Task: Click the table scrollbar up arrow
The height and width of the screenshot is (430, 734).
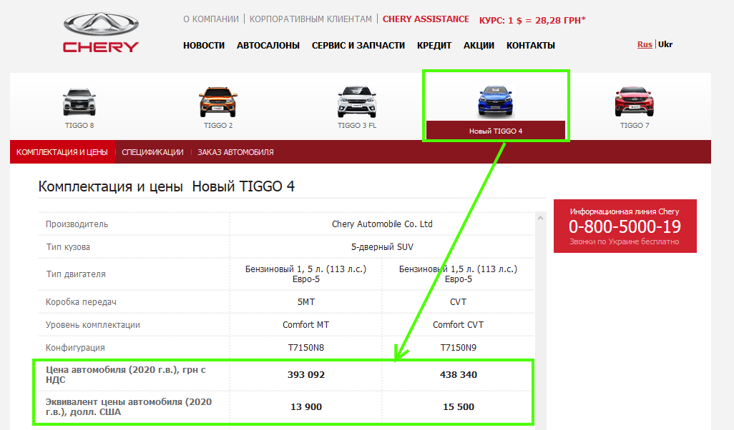Action: tap(540, 218)
